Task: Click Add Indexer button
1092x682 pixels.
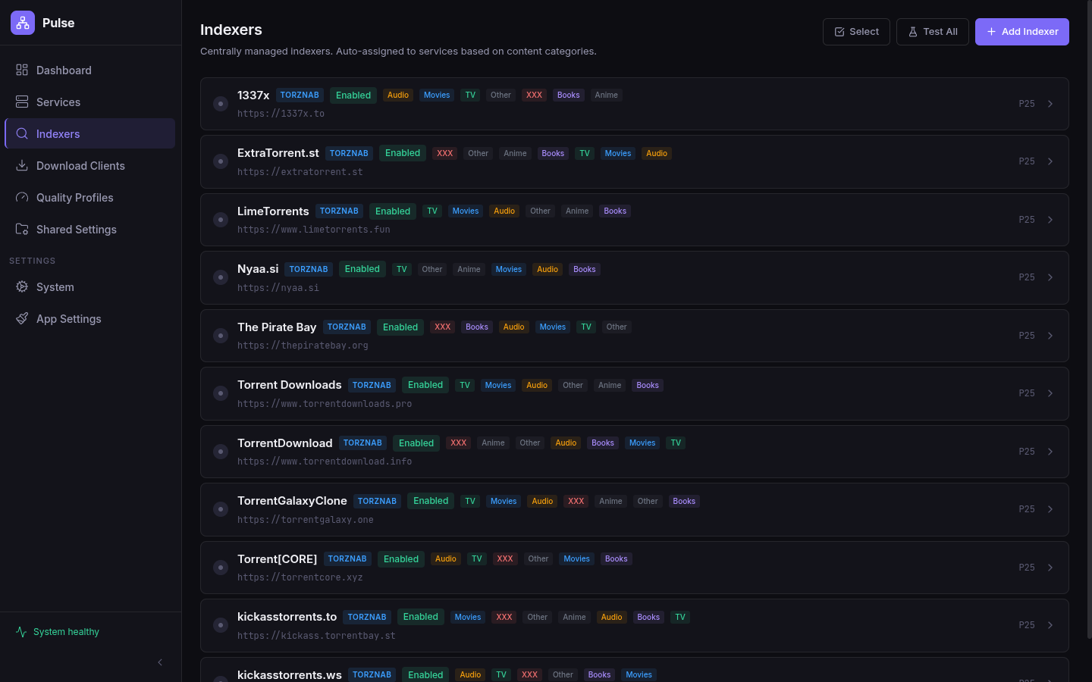Action: pyautogui.click(x=1022, y=32)
